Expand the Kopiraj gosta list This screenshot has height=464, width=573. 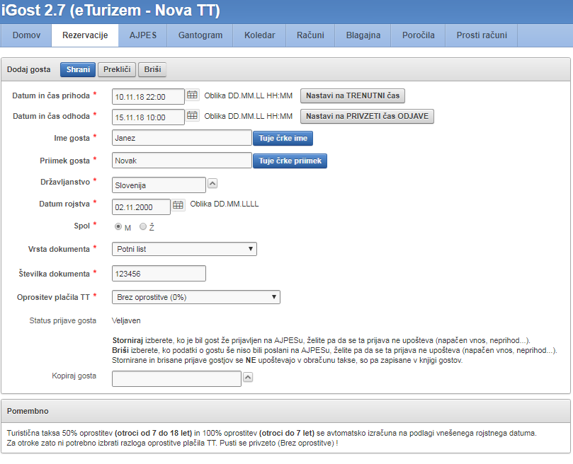point(248,378)
